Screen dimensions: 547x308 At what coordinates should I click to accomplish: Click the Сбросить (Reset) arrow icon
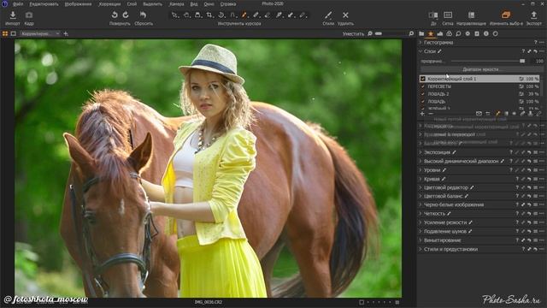143,15
